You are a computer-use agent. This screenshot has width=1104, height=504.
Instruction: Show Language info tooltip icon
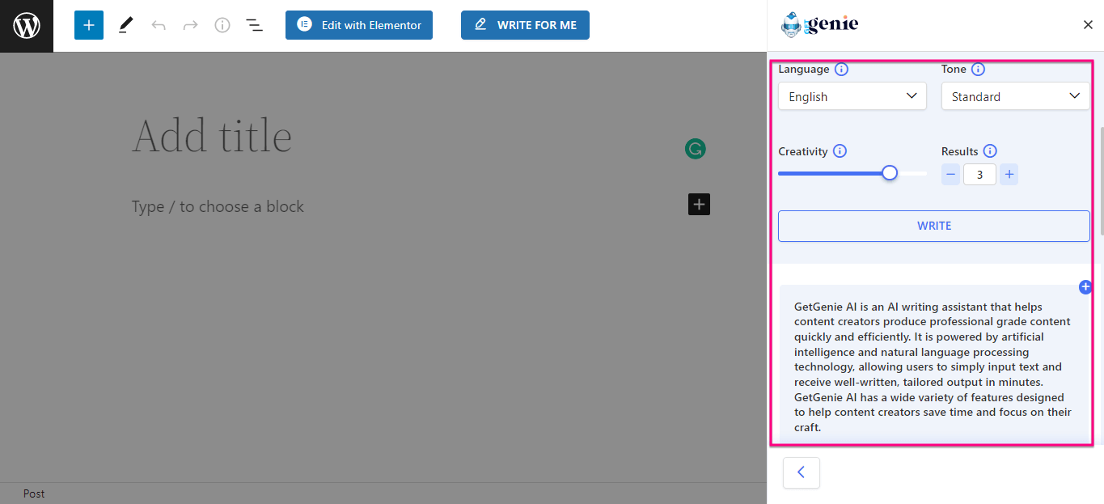coord(841,70)
